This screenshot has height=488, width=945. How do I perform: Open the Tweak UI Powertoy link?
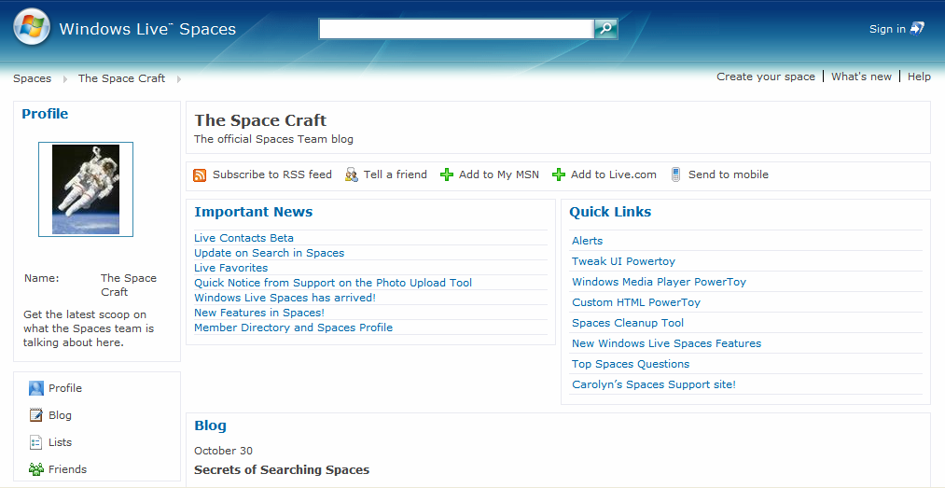coord(624,261)
